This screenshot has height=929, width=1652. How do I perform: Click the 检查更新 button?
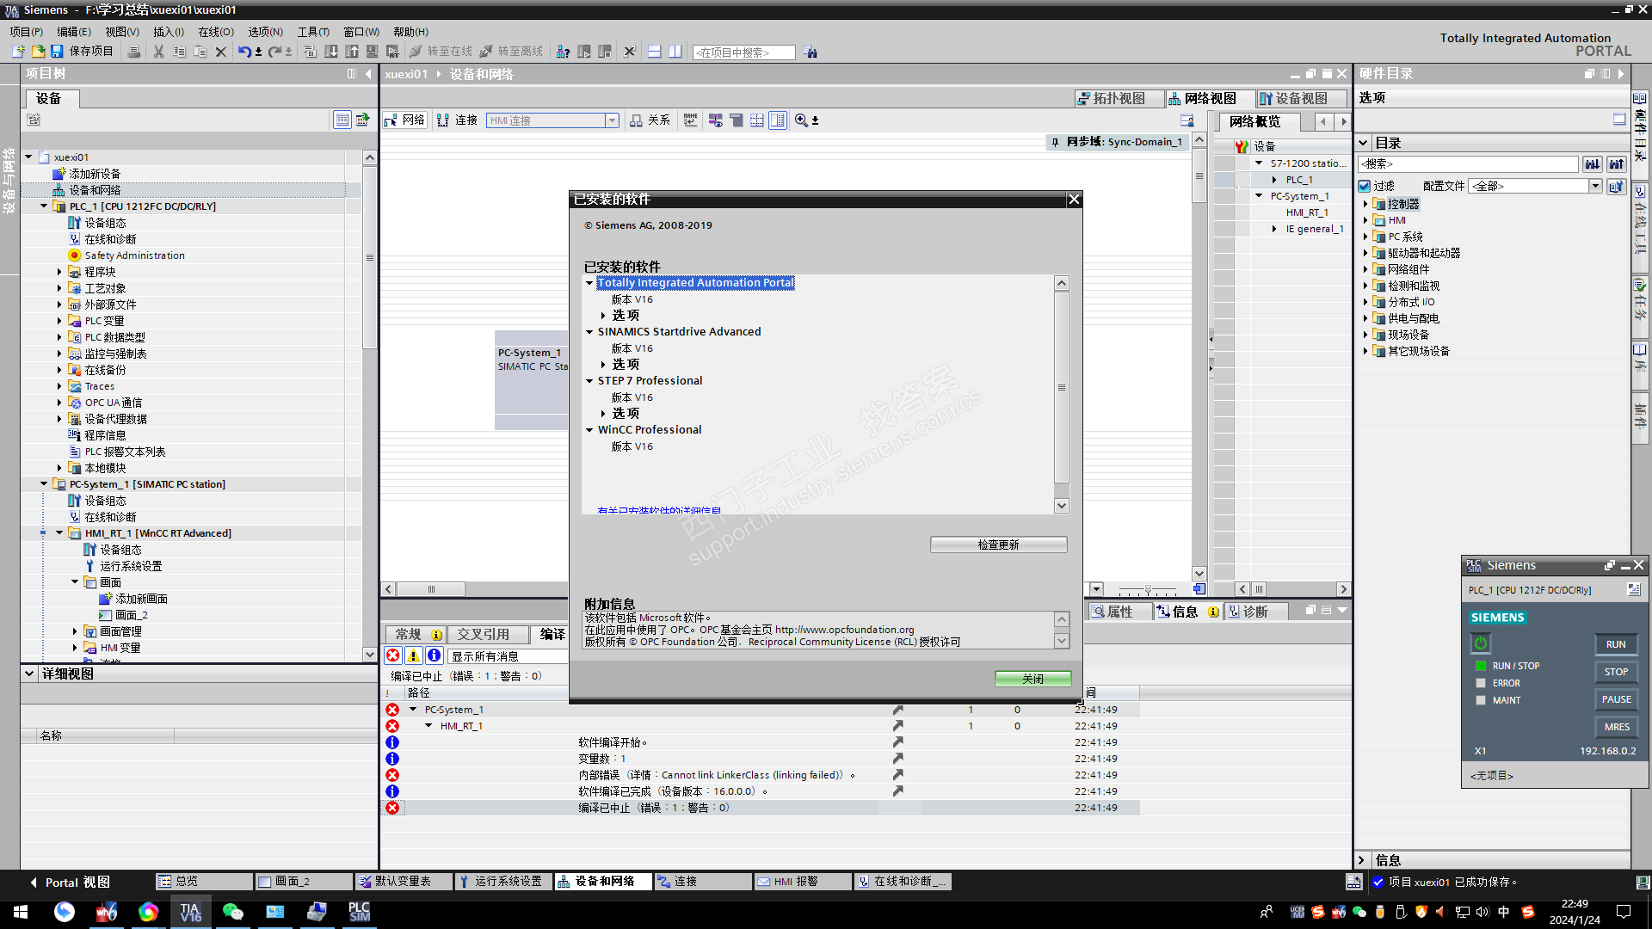(998, 544)
